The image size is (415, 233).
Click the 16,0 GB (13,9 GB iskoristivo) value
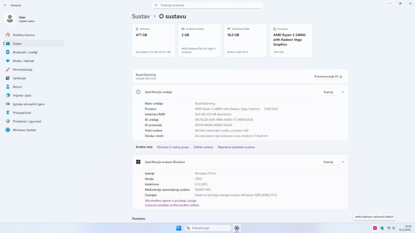[213, 114]
